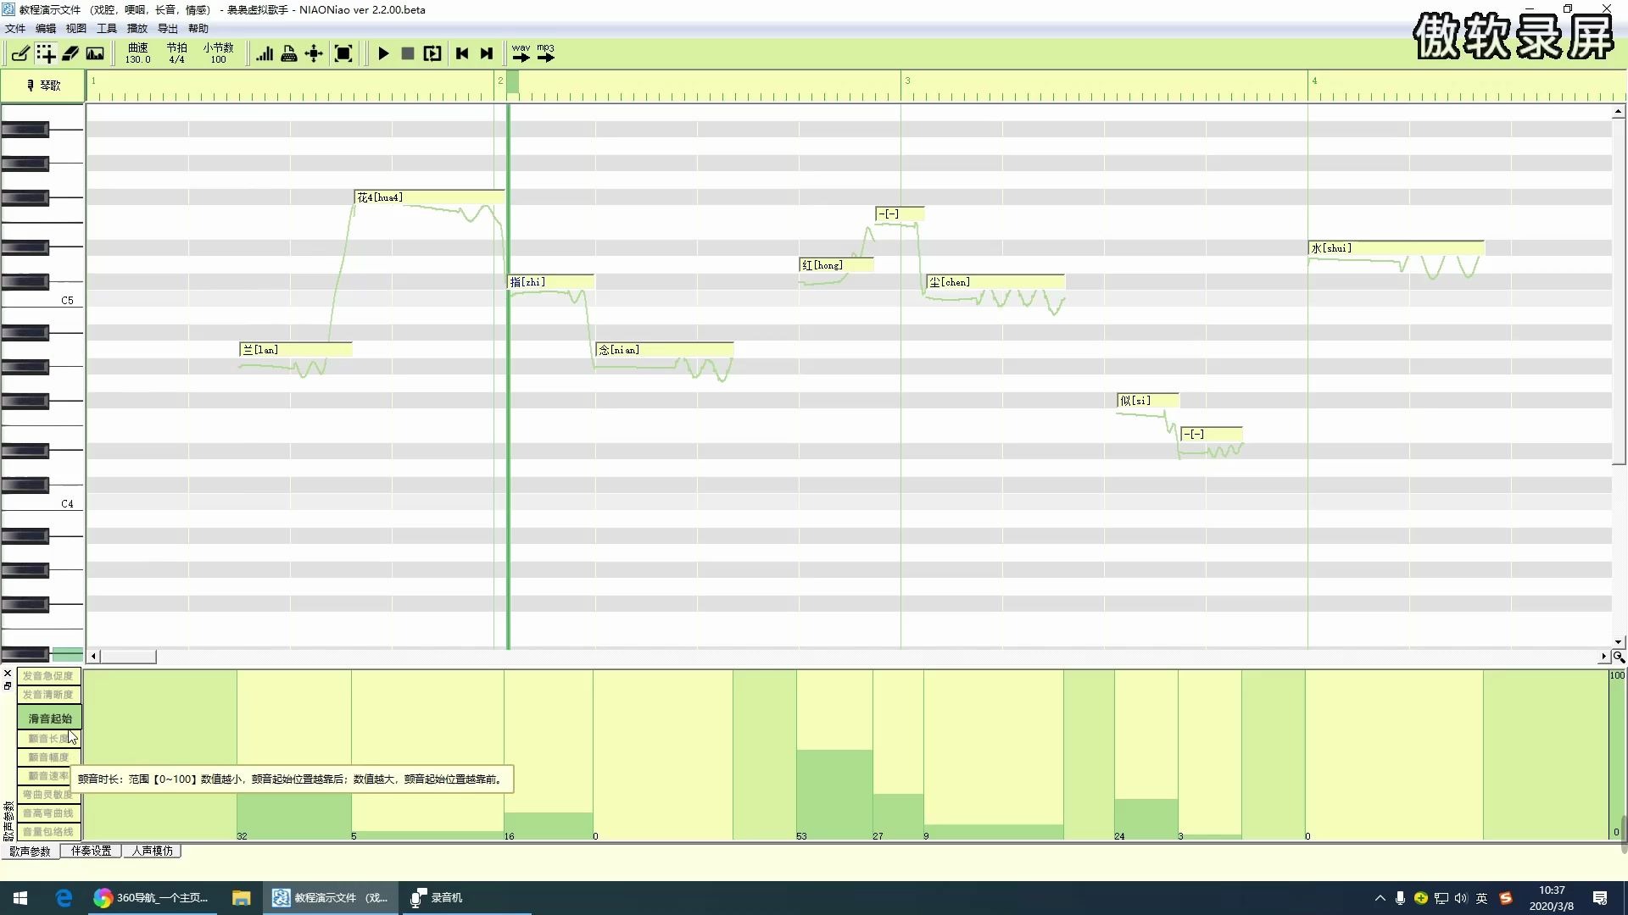Image resolution: width=1628 pixels, height=915 pixels.
Task: Undock the parameter panel with the float icon
Action: (8, 686)
